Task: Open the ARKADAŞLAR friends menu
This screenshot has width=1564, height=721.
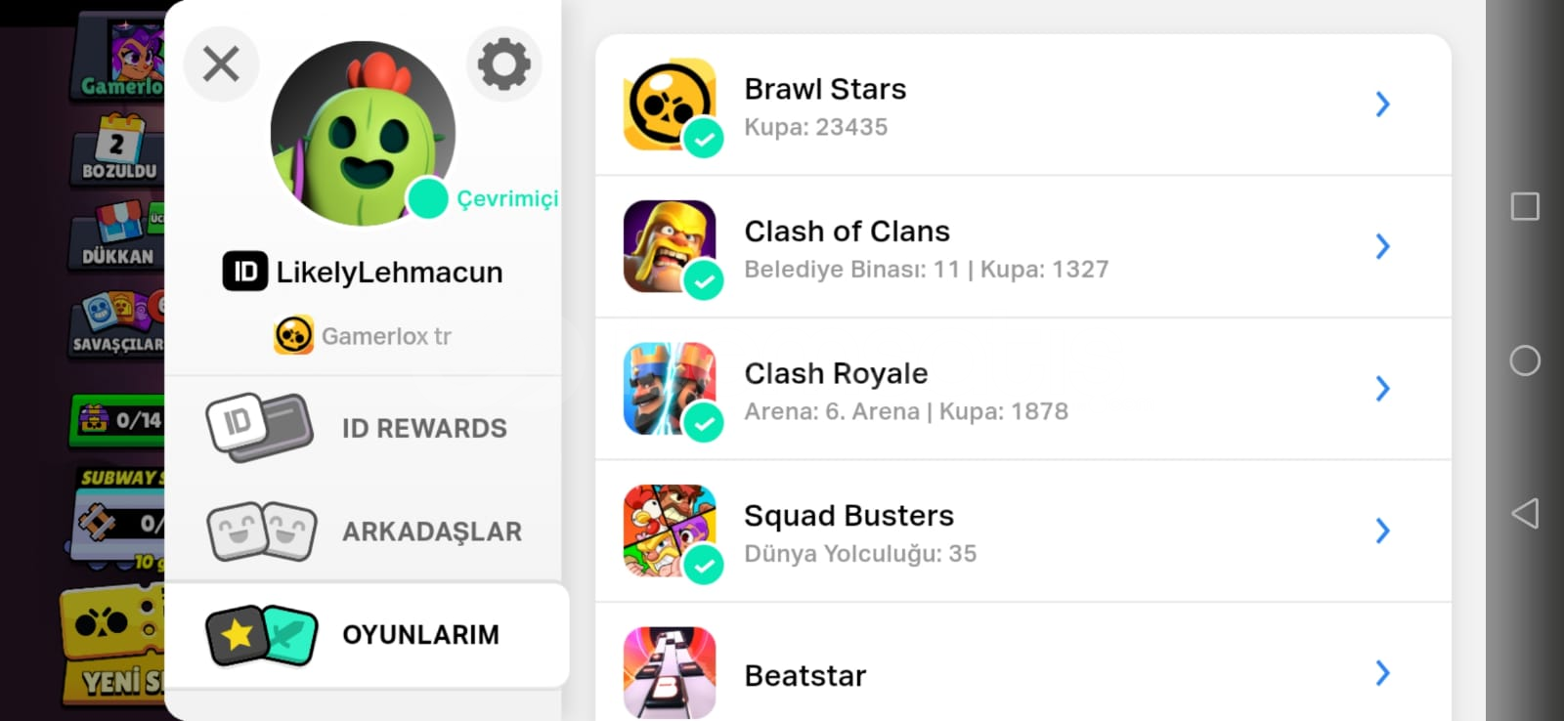Action: [x=364, y=531]
